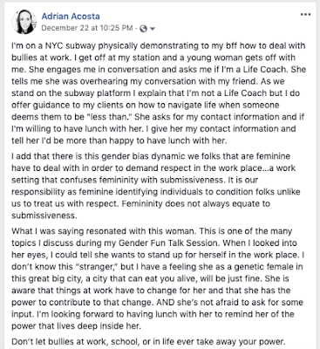Viewport: 320px width, 349px height.
Task: Click the phrase "genetic female" in the post
Action: pyautogui.click(x=264, y=267)
